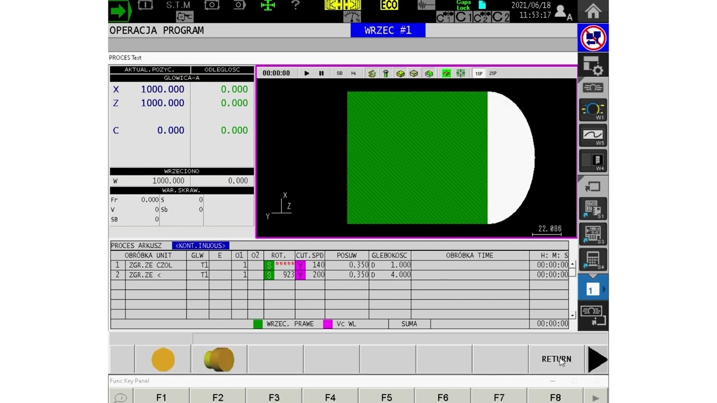
Task: Open the S4 calculator shortcut
Action: click(593, 260)
